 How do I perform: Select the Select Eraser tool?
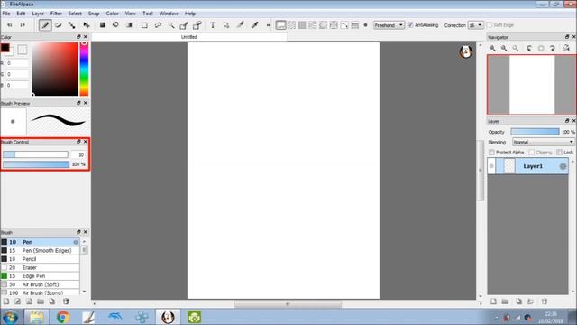pos(197,25)
